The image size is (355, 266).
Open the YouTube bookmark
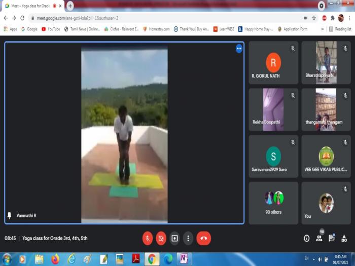click(51, 29)
